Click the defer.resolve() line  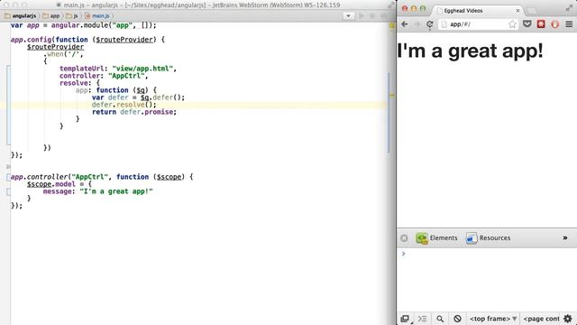click(x=124, y=105)
